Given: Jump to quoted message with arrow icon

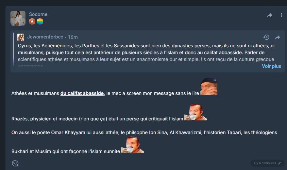Looking at the screenshot, I should coord(278,38).
